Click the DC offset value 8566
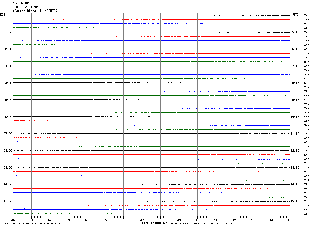 tap(306, 49)
